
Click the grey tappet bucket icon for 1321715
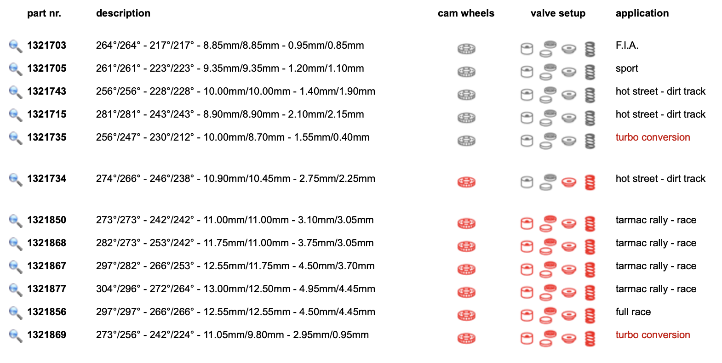coord(527,118)
